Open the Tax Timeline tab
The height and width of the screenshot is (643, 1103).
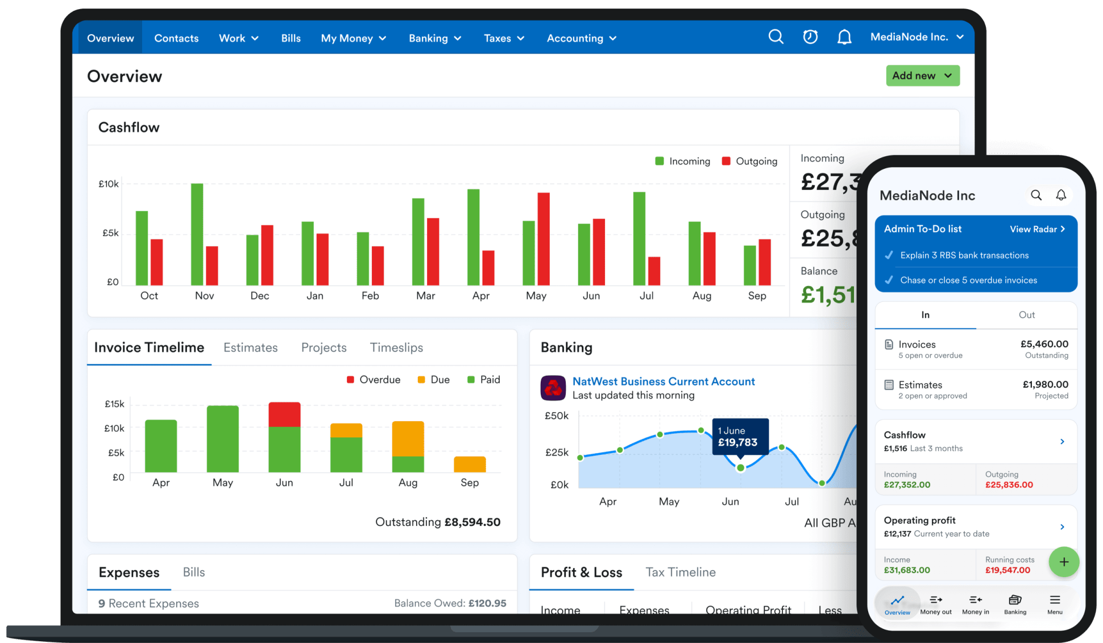[680, 573]
